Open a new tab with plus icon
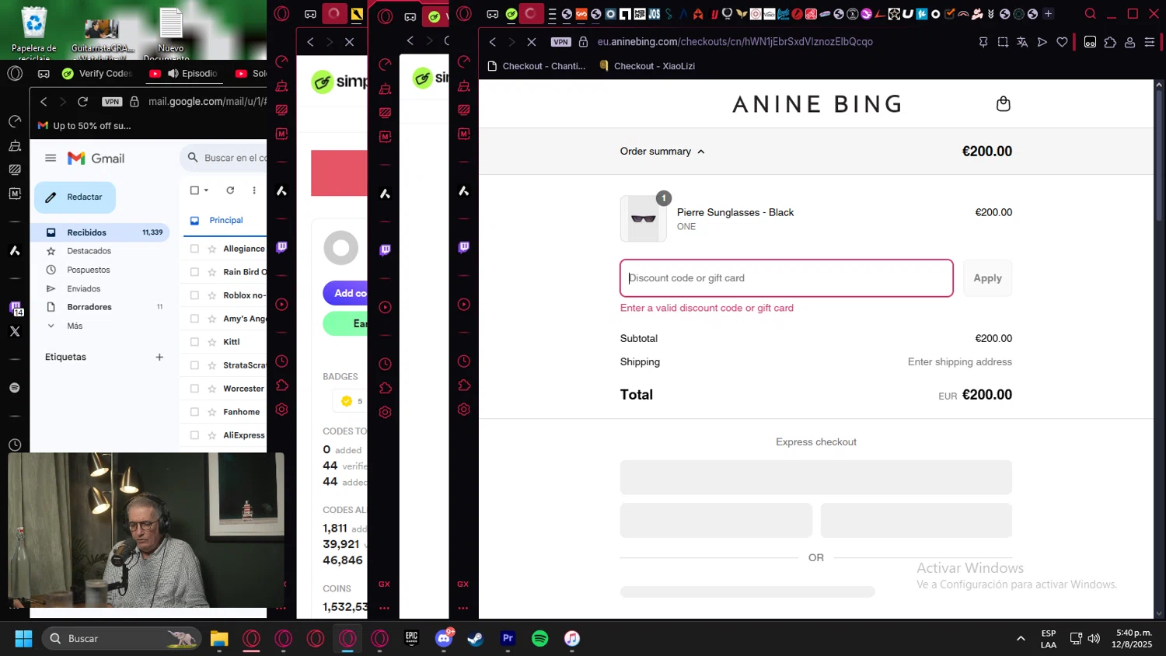Screen dimensions: 1166x656 pos(1048,14)
